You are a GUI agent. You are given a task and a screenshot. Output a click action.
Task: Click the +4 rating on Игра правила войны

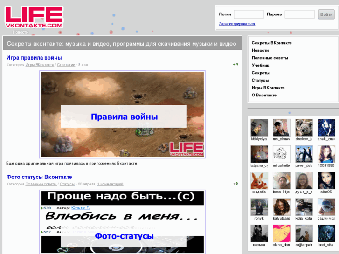(x=235, y=64)
